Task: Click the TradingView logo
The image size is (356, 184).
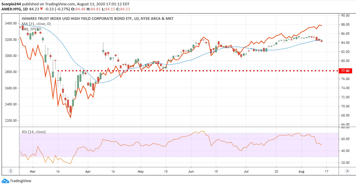Action: pos(16,181)
